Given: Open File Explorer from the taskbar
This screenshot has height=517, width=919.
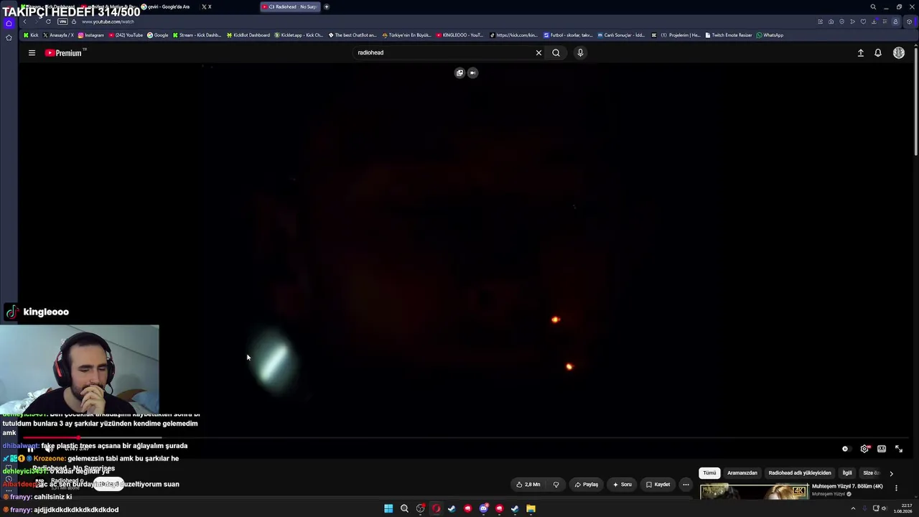Looking at the screenshot, I should [x=531, y=508].
